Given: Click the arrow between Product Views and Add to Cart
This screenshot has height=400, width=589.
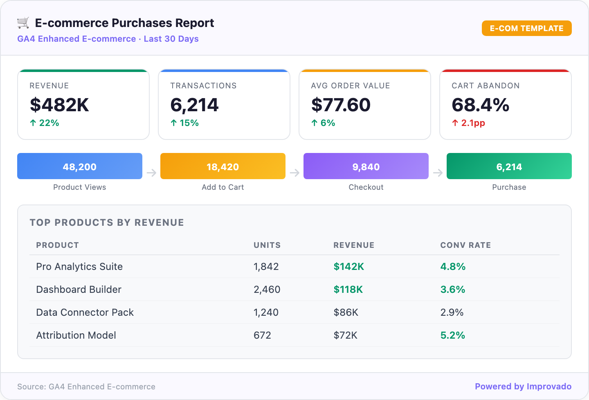Looking at the screenshot, I should 151,173.
